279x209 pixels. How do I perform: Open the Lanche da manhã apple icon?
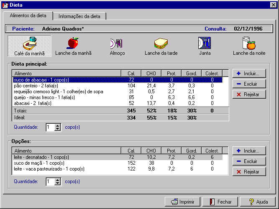(73, 46)
